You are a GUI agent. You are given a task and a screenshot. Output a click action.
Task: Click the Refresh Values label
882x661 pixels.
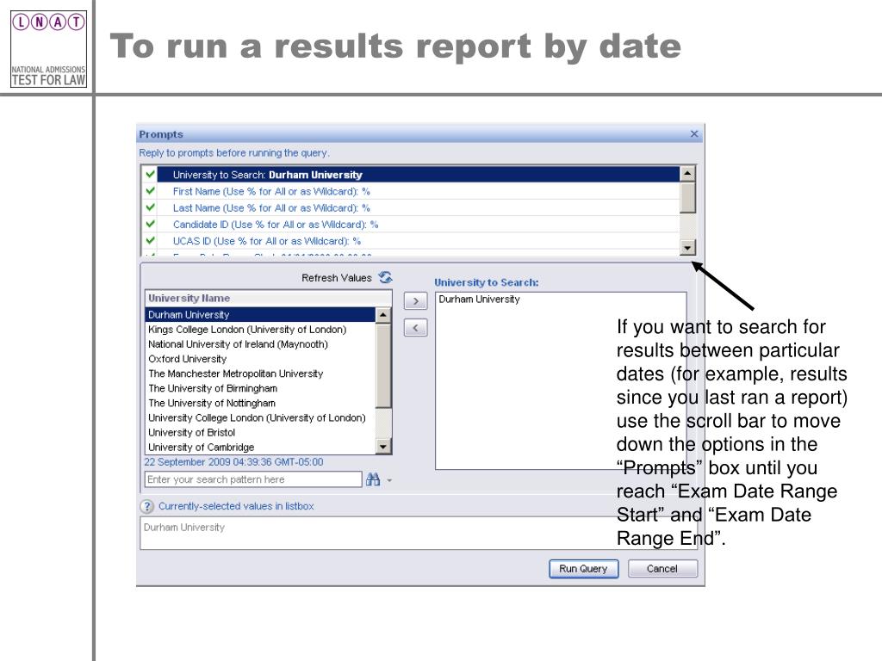tap(337, 278)
